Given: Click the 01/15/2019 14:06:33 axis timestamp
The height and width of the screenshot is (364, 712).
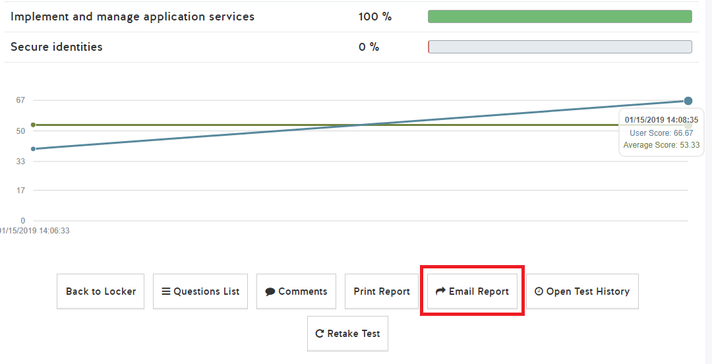Looking at the screenshot, I should [x=35, y=231].
